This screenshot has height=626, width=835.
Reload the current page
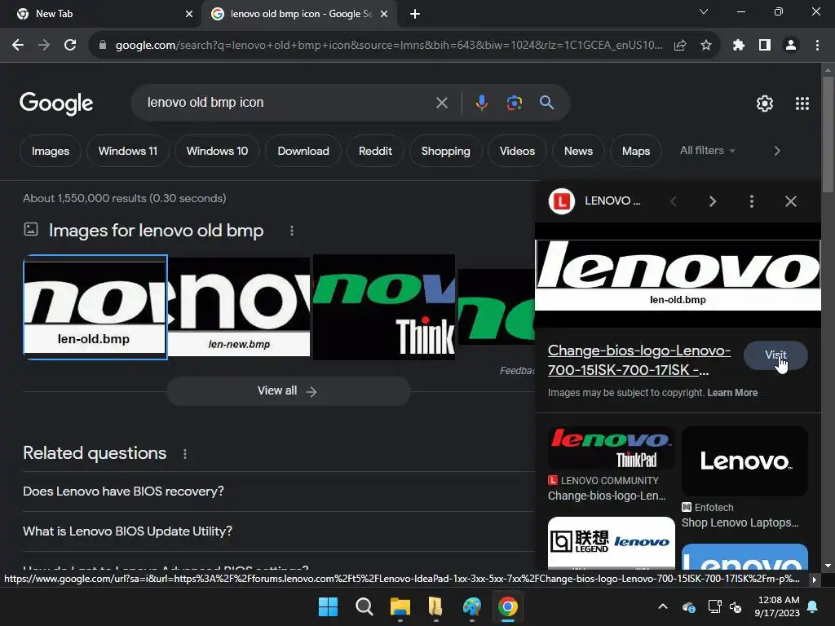(x=70, y=46)
